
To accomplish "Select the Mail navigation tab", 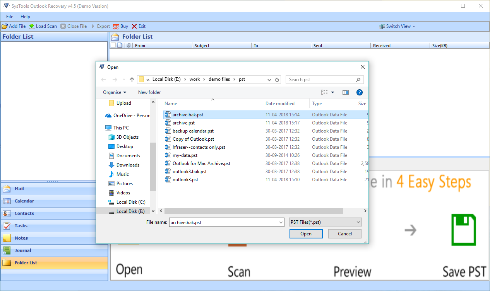I will click(x=54, y=189).
